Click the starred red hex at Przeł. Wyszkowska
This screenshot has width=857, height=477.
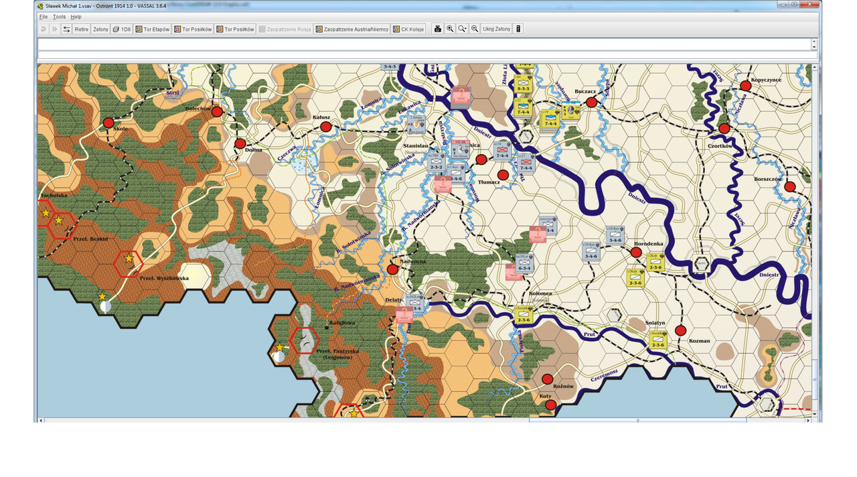[x=129, y=264]
